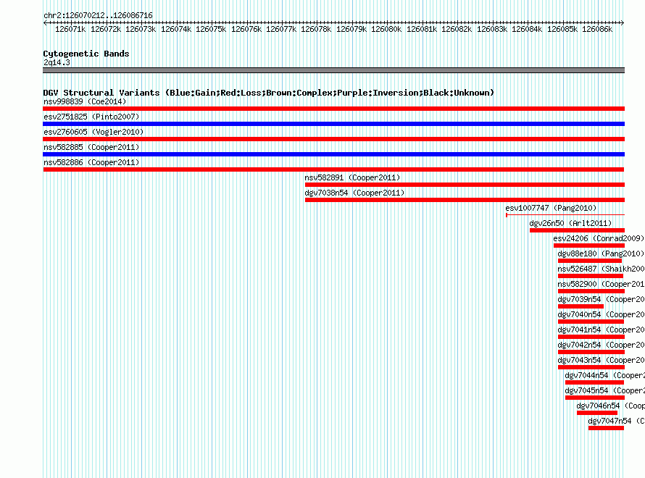The image size is (645, 478).
Task: Click the 126073k ruler tick label
Action: [x=141, y=29]
